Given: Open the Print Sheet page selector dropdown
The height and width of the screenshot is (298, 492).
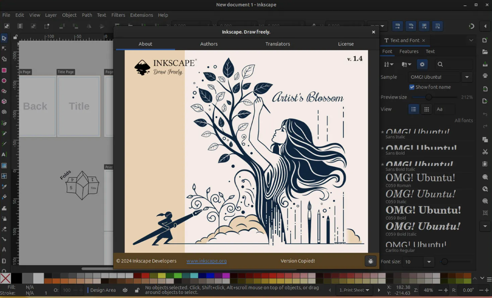Looking at the screenshot, I should tap(354, 290).
